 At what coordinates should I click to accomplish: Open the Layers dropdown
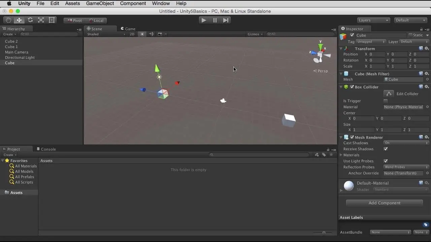point(373,20)
